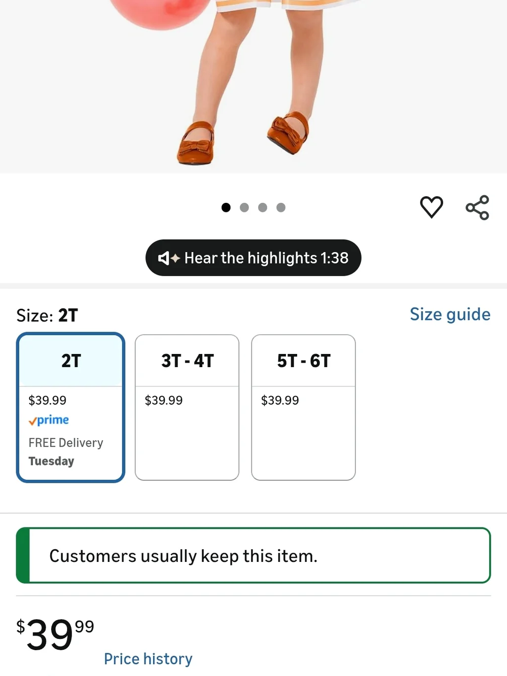
Task: Play Hear the highlights audio
Action: (x=253, y=258)
